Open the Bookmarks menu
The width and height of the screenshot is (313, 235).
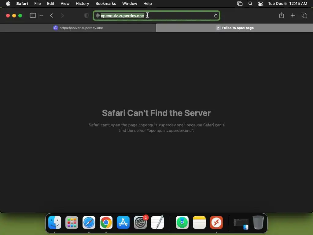point(105,4)
